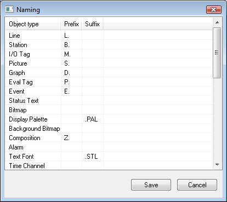Select the Station row

pyautogui.click(x=109, y=44)
